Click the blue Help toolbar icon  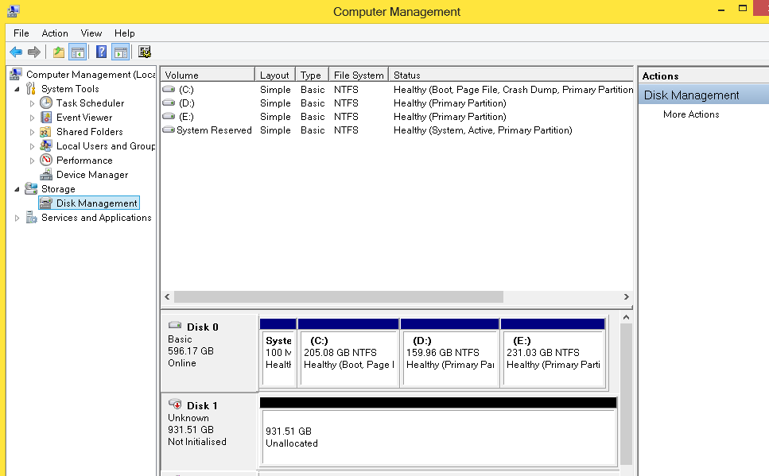[x=101, y=52]
